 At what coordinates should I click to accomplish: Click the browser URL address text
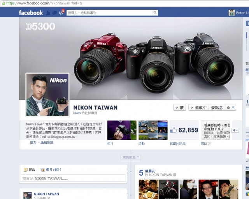coord(44,3)
